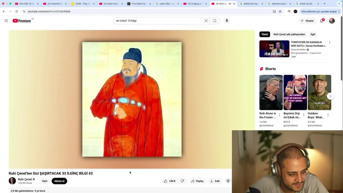Switch to 2048 - Play tab
Viewport: 343px width, 193px height.
83,4
